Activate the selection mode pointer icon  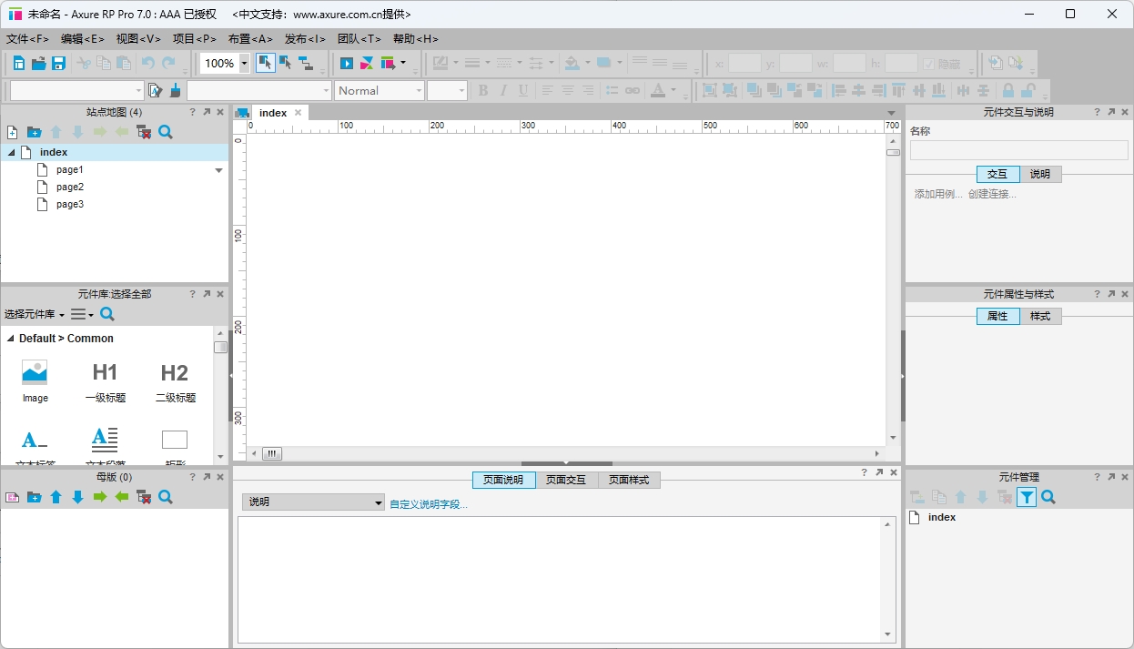tap(266, 63)
